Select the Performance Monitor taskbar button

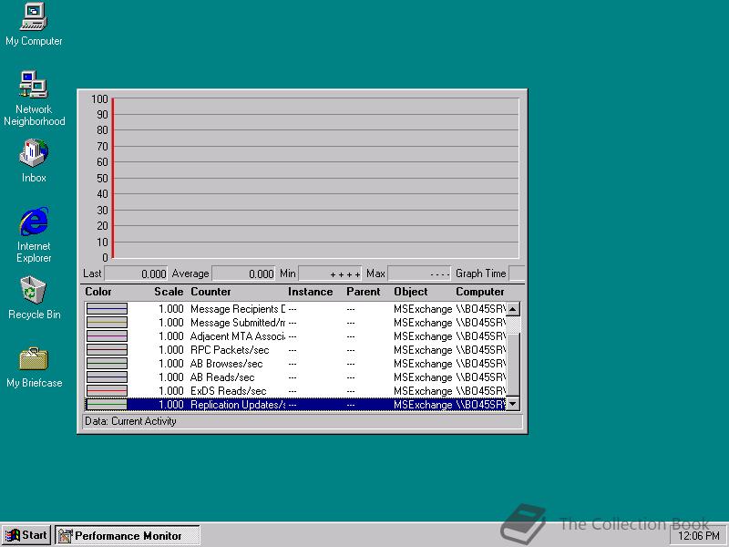tap(128, 535)
